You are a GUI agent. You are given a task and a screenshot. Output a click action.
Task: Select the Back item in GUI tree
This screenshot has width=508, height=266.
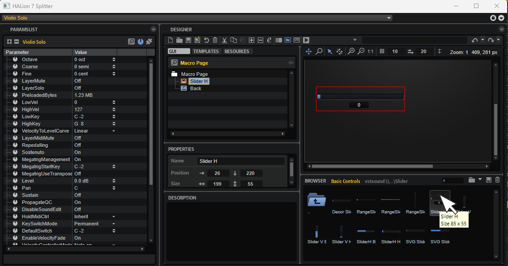pyautogui.click(x=196, y=88)
